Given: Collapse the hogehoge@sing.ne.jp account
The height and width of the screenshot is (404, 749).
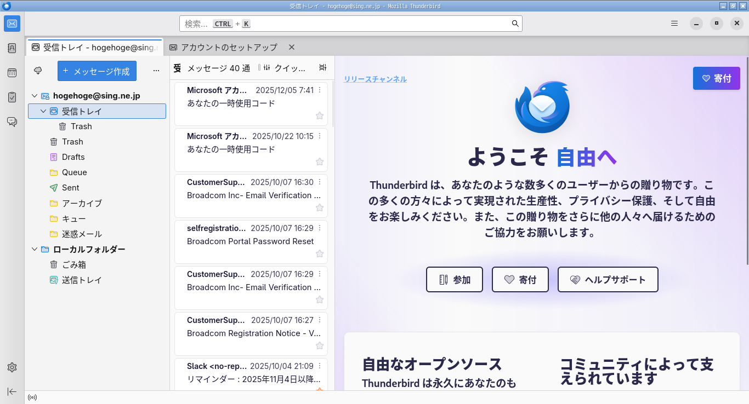Looking at the screenshot, I should click(34, 95).
